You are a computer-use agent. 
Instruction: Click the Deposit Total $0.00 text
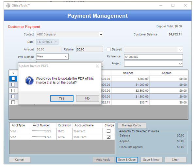[x=169, y=26]
